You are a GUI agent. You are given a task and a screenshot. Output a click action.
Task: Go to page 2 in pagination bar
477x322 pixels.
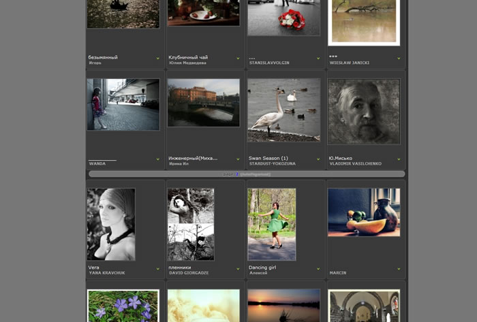237,174
